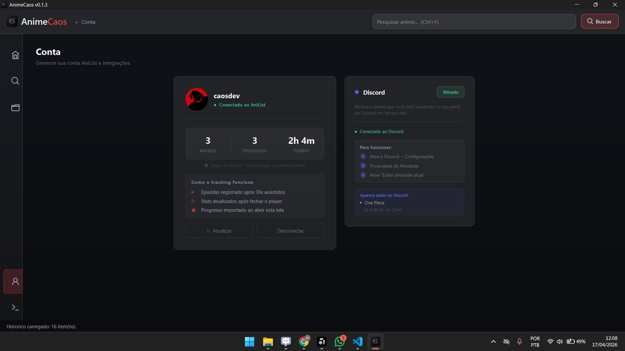The height and width of the screenshot is (351, 625).
Task: Click the caosdev profile avatar
Action: point(197,99)
